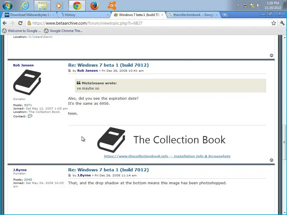Open thecollectionbook.info signature link

(167, 156)
